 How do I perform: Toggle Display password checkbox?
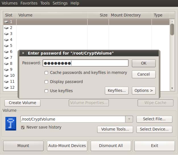46,82
